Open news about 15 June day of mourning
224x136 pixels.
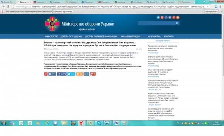pyautogui.click(x=163, y=60)
